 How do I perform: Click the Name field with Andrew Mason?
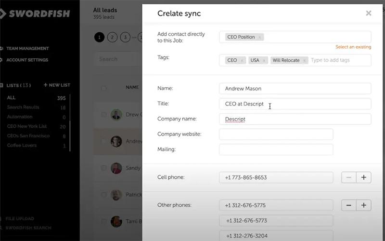click(295, 89)
